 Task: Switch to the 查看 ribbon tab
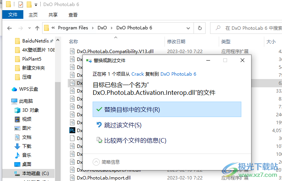tap(73, 15)
